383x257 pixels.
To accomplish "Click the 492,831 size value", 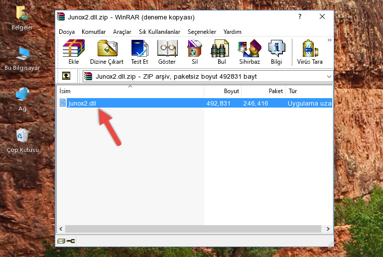I will (218, 103).
